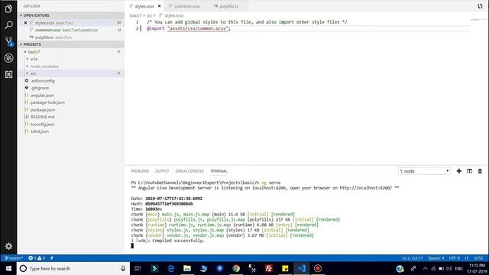
Task: Open .gitignore file in explorer
Action: tap(40, 88)
